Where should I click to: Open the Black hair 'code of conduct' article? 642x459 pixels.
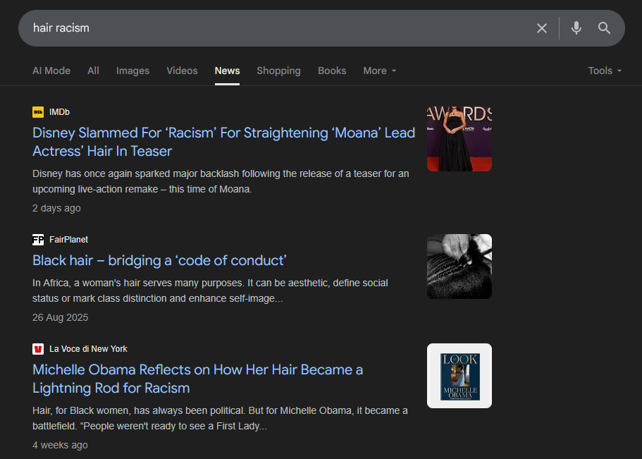click(159, 260)
